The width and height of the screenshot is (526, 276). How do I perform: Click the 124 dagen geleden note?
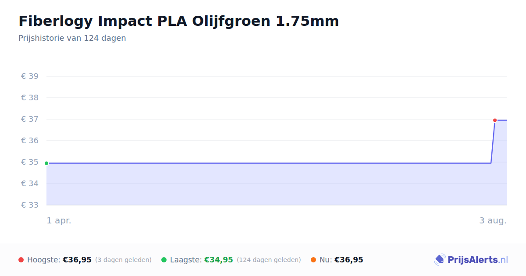269,260
